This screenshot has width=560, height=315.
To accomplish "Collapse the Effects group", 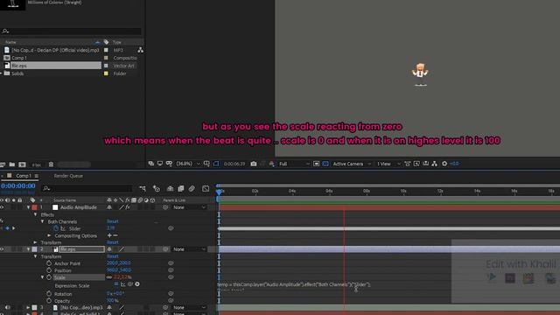I will click(35, 214).
